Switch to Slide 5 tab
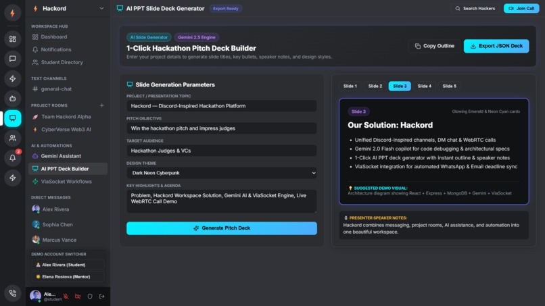The width and height of the screenshot is (545, 306). tap(450, 86)
